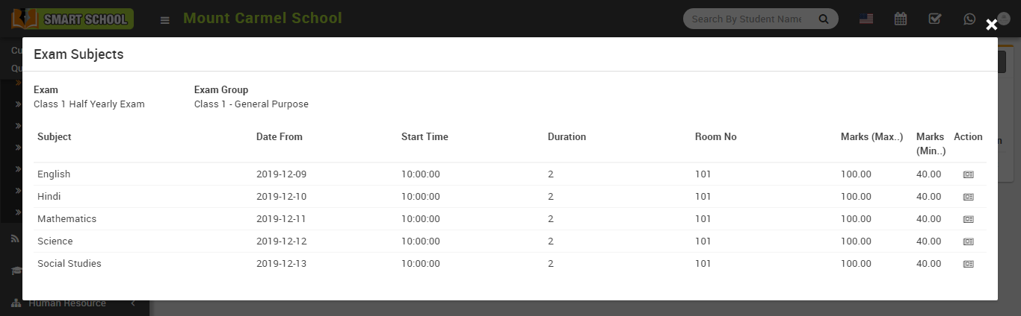The image size is (1021, 316).
Task: Click the Mount Carmel School title
Action: coord(262,18)
